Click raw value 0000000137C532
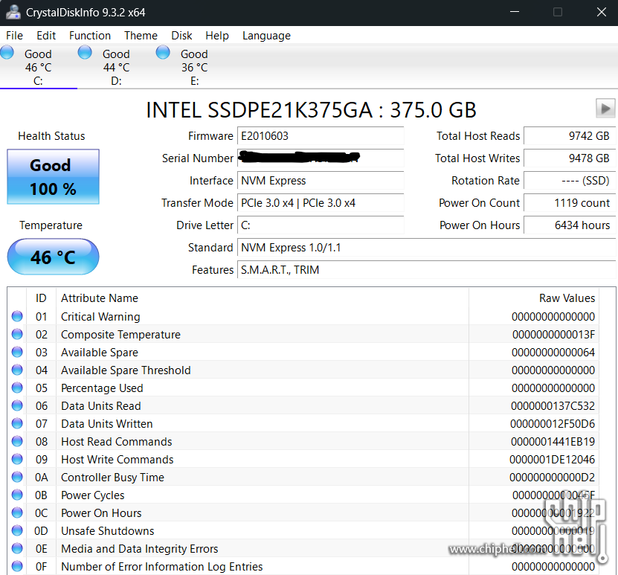The image size is (618, 575). tap(553, 406)
